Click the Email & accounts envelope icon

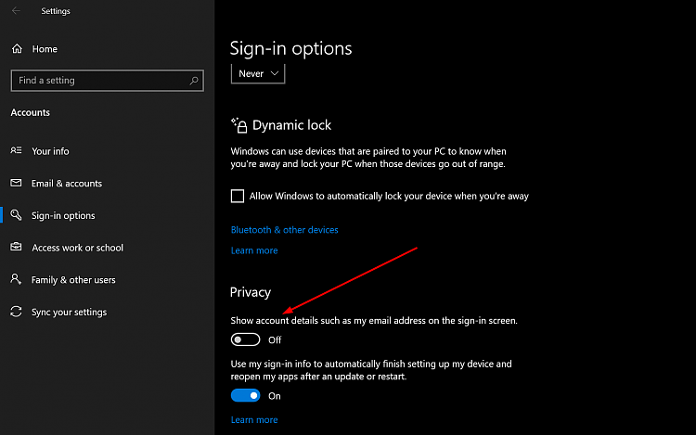click(16, 183)
